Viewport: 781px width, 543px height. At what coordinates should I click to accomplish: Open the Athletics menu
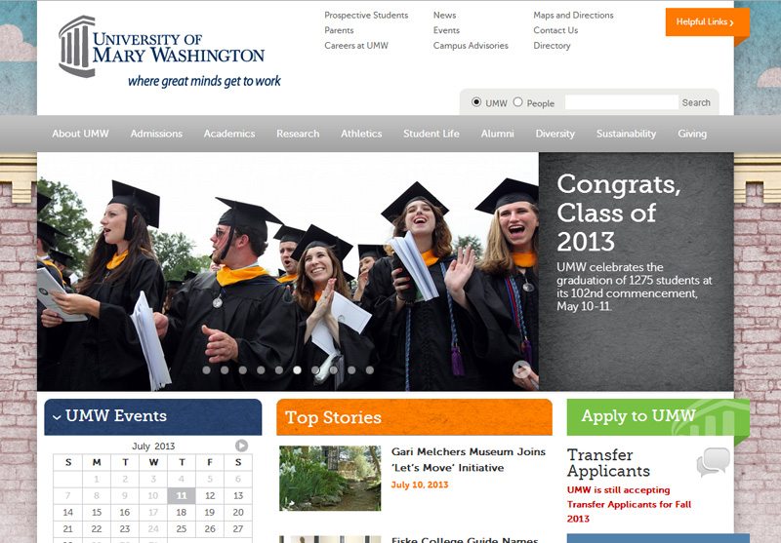point(361,134)
